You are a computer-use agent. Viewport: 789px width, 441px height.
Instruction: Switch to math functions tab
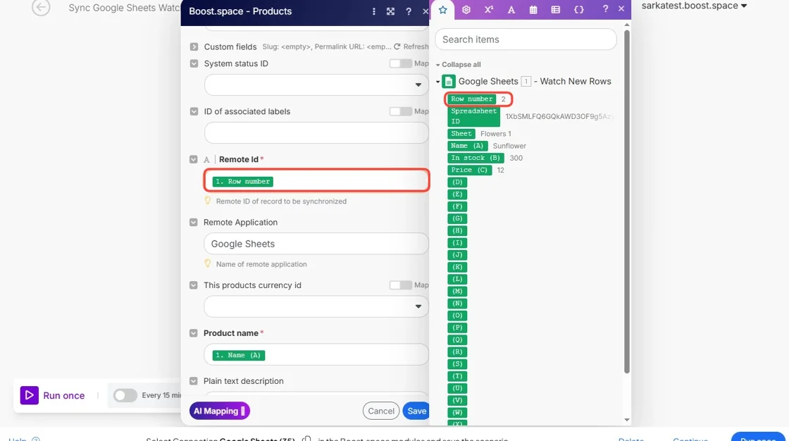(x=489, y=10)
